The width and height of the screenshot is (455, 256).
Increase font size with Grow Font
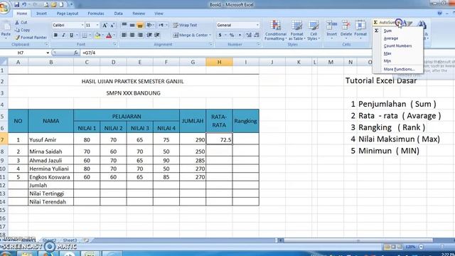point(105,26)
